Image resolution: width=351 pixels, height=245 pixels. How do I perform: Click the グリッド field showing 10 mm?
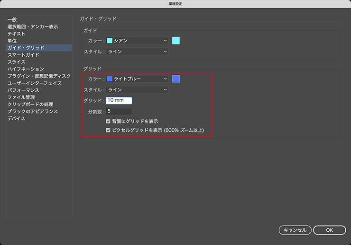pyautogui.click(x=119, y=100)
